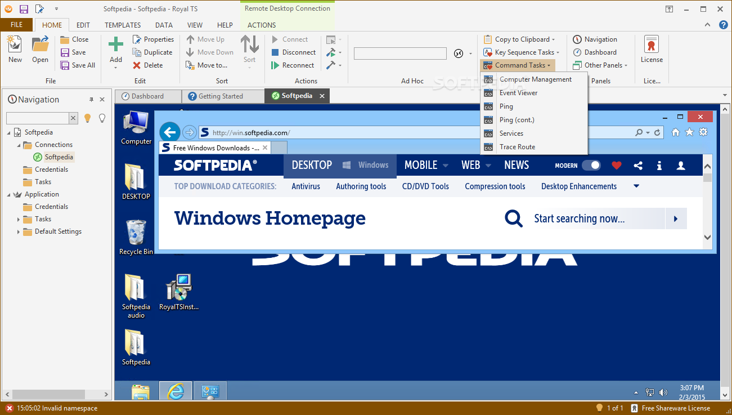Open the Authoring tools category link
Image resolution: width=732 pixels, height=415 pixels.
click(x=361, y=186)
